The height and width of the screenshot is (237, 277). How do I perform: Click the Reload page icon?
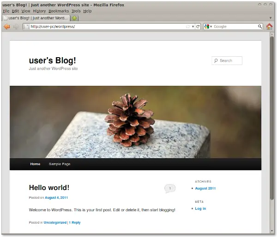(198, 26)
